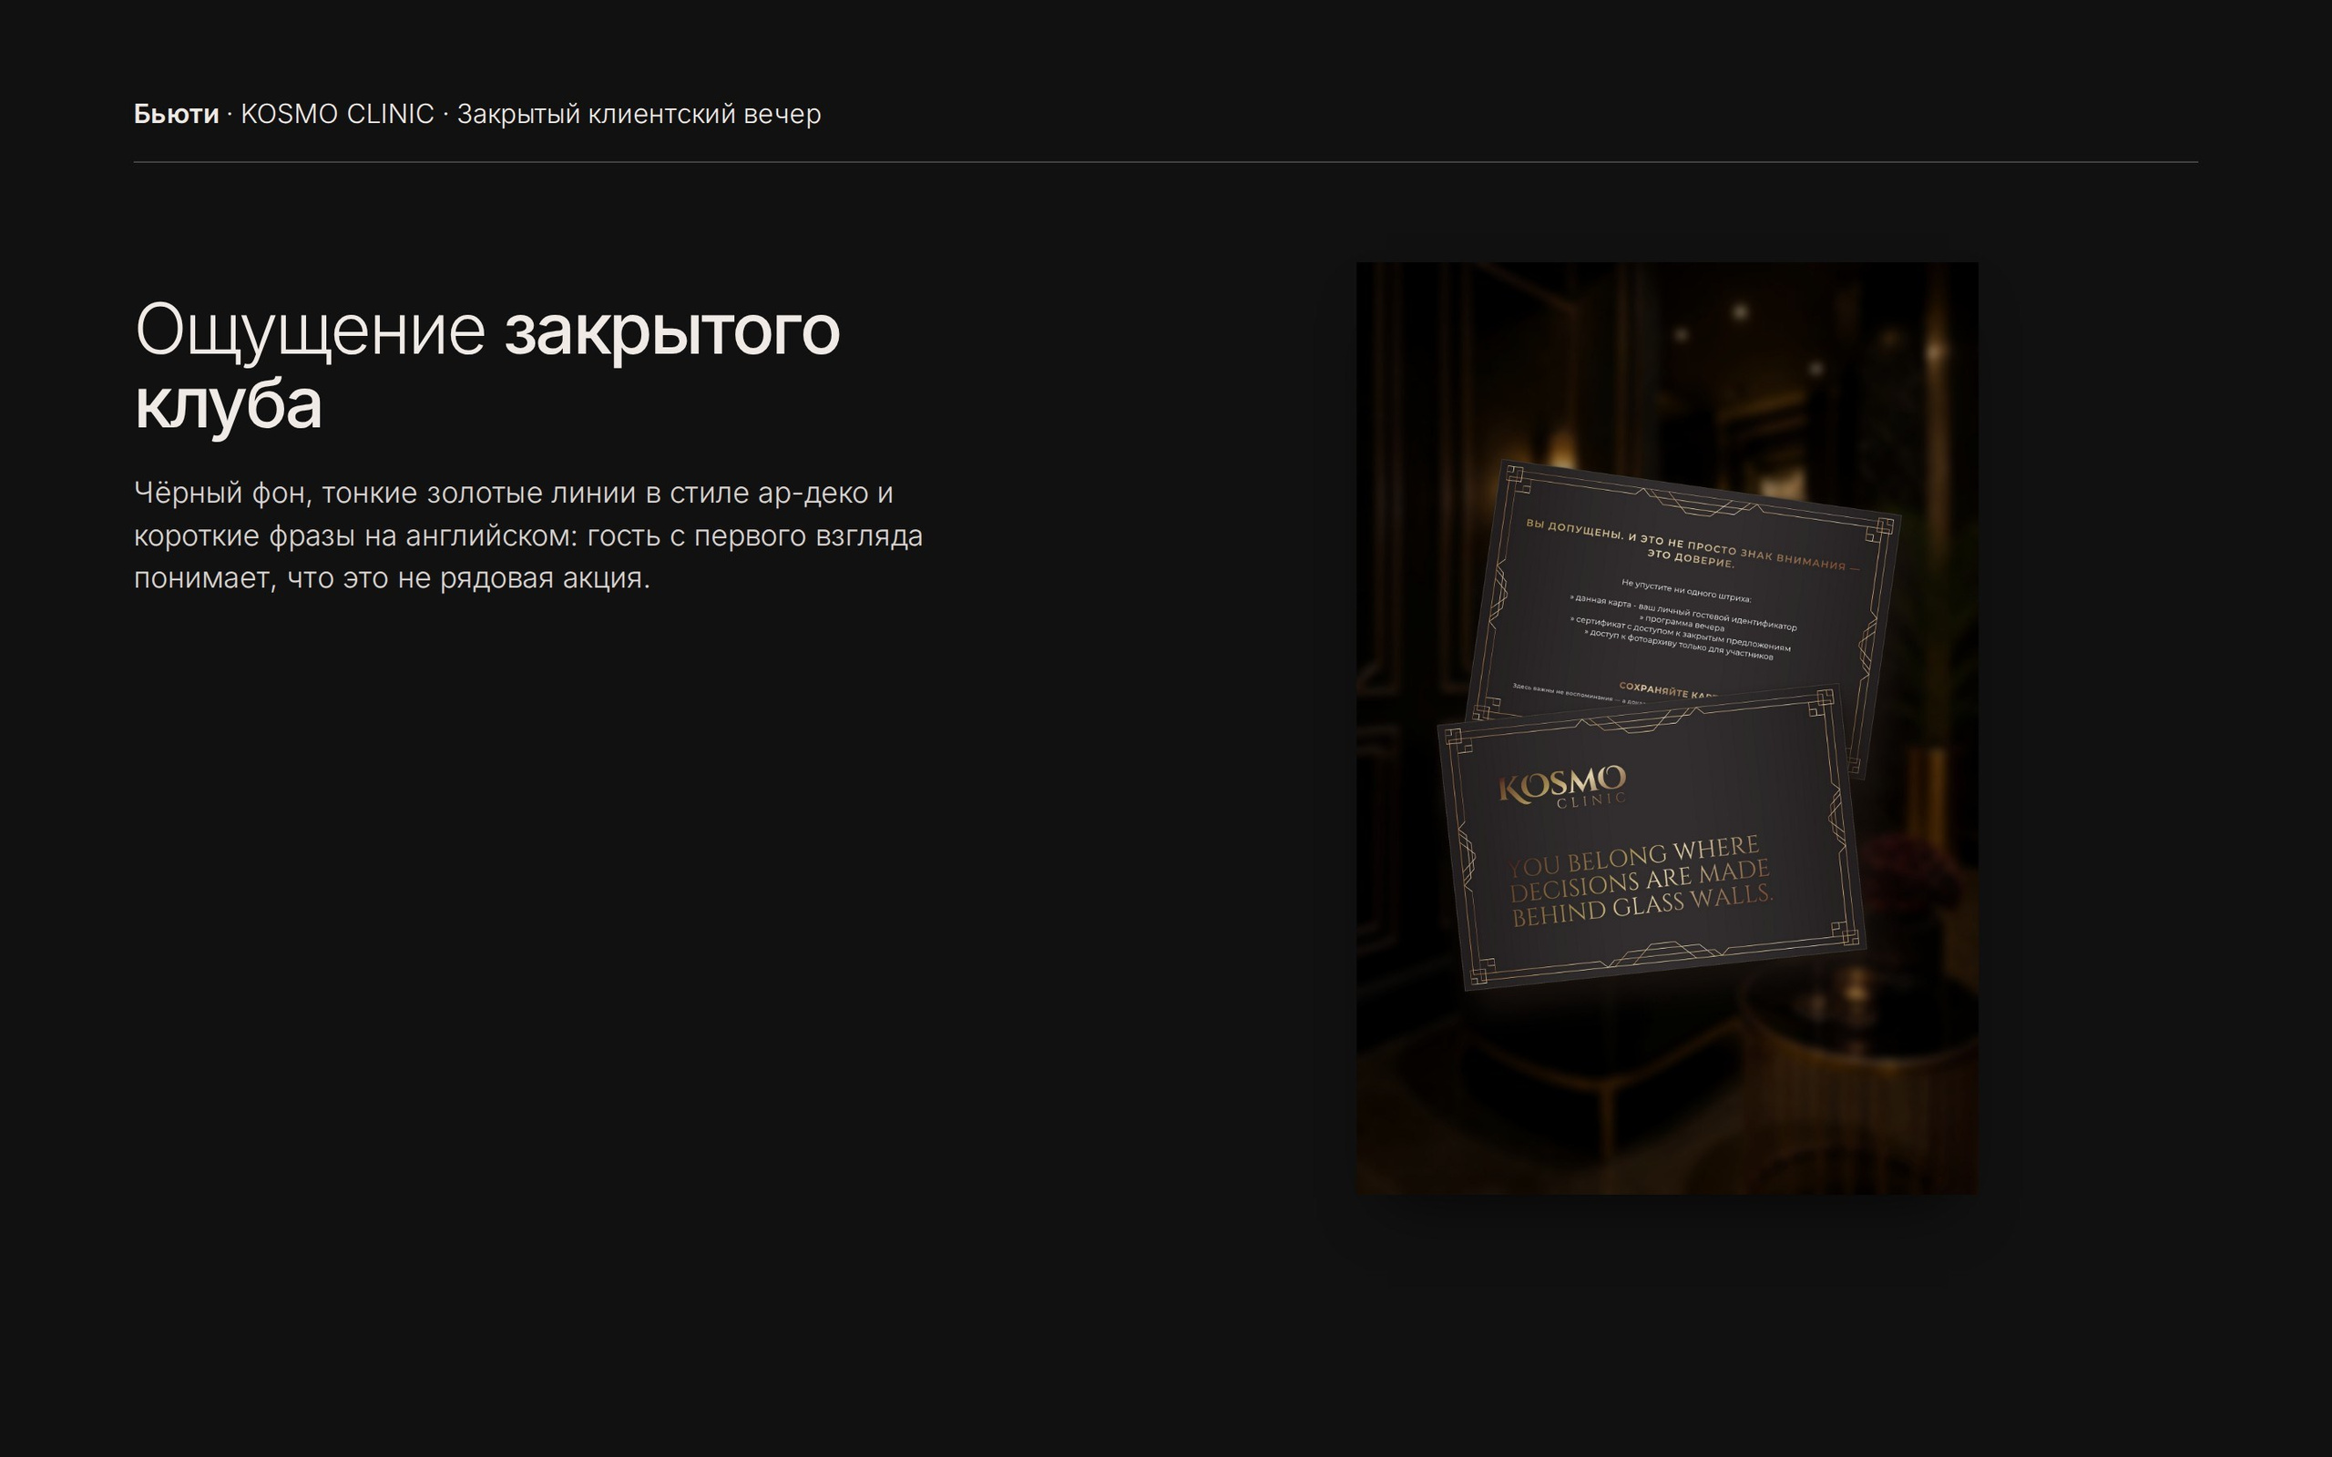Viewport: 2332px width, 1457px height.
Task: Click Не упустите ни одного штриха line
Action: coord(1685,590)
